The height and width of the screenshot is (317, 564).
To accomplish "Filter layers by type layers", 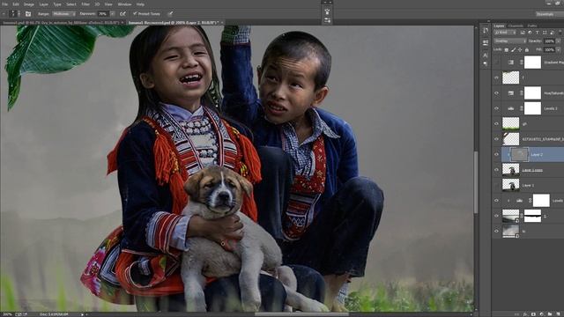I will point(537,33).
